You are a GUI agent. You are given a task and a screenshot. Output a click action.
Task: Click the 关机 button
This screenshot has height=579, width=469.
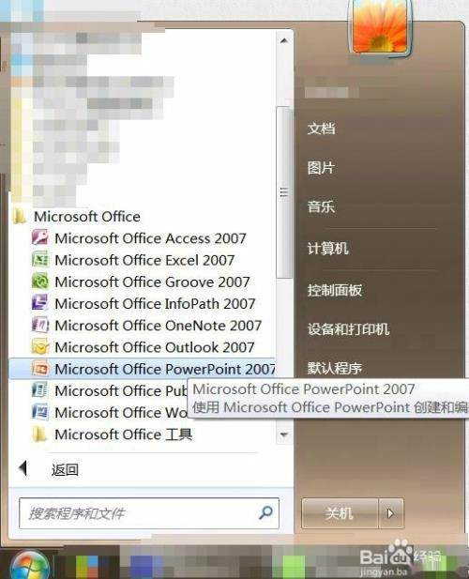coord(340,513)
